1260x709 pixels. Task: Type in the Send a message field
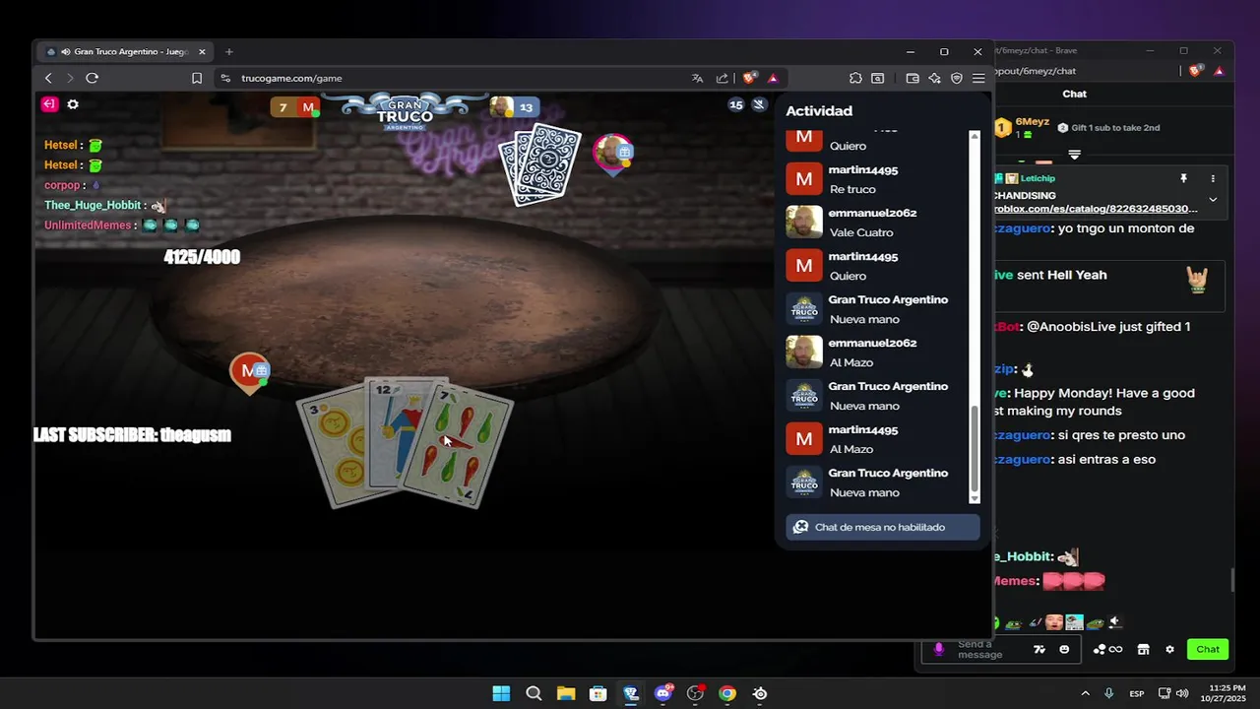[988, 649]
